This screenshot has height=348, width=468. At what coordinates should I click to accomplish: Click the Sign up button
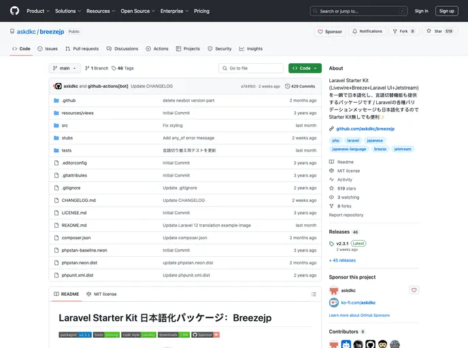[x=446, y=11]
